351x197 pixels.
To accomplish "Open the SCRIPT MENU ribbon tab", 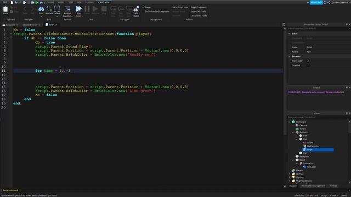I will click(104, 2).
